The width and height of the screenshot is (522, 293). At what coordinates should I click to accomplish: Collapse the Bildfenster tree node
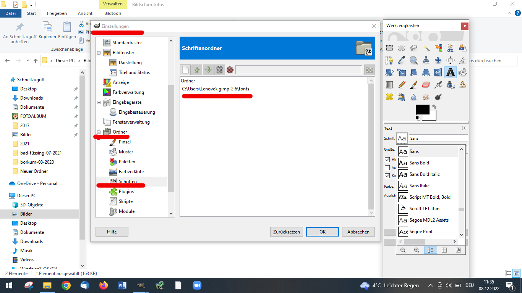[99, 53]
